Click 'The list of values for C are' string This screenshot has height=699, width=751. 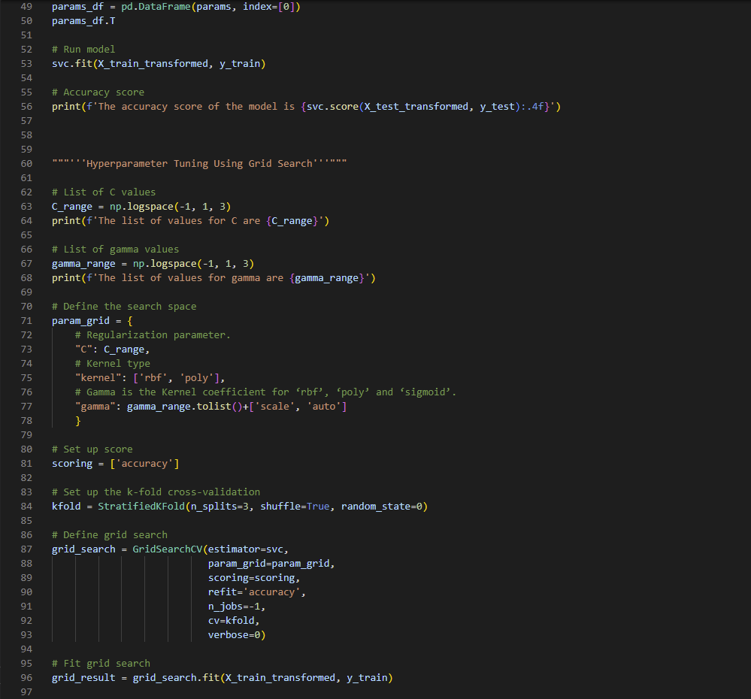click(179, 221)
